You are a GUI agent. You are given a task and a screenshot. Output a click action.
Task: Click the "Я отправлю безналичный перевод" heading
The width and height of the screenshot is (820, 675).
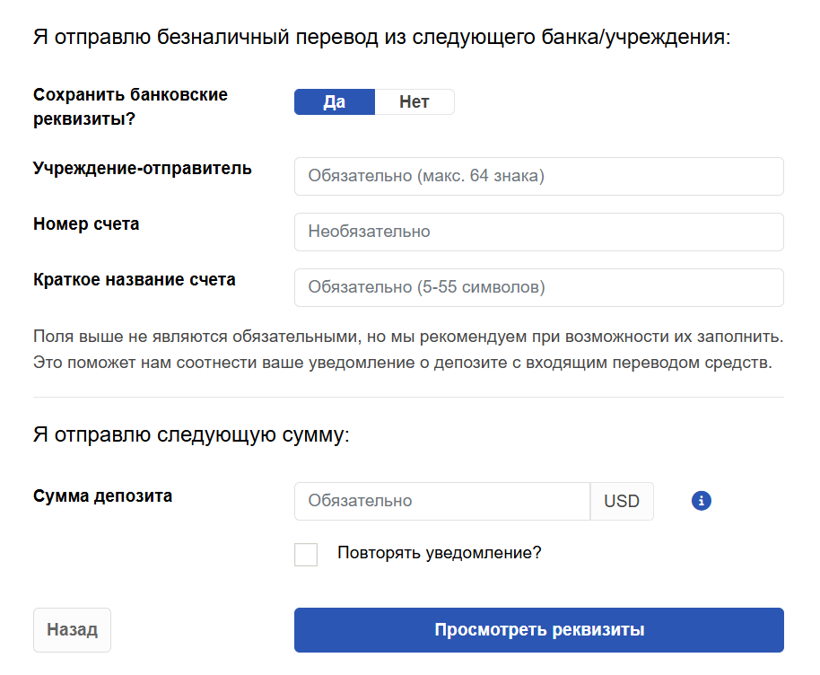tap(382, 37)
